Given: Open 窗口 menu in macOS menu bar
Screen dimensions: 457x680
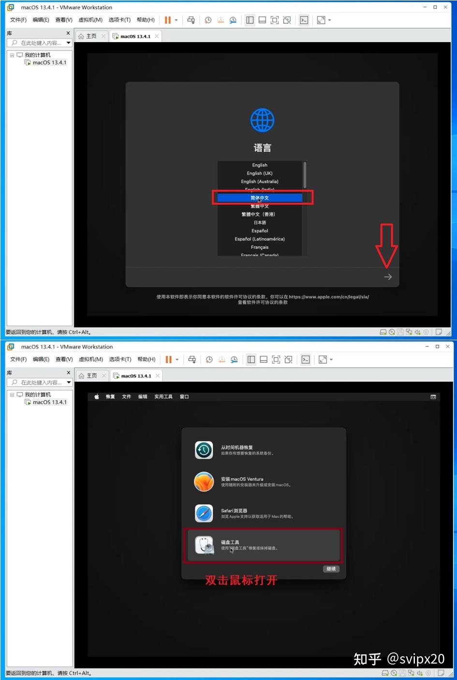Looking at the screenshot, I should pos(184,397).
